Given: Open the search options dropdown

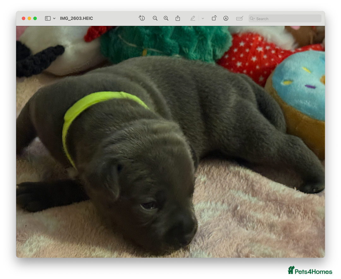Looking at the screenshot, I should (254, 18).
